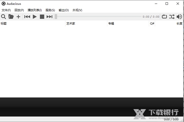Image resolution: width=184 pixels, height=122 pixels.
Task: Sort playlist by 标题 column header
Action: click(33, 24)
